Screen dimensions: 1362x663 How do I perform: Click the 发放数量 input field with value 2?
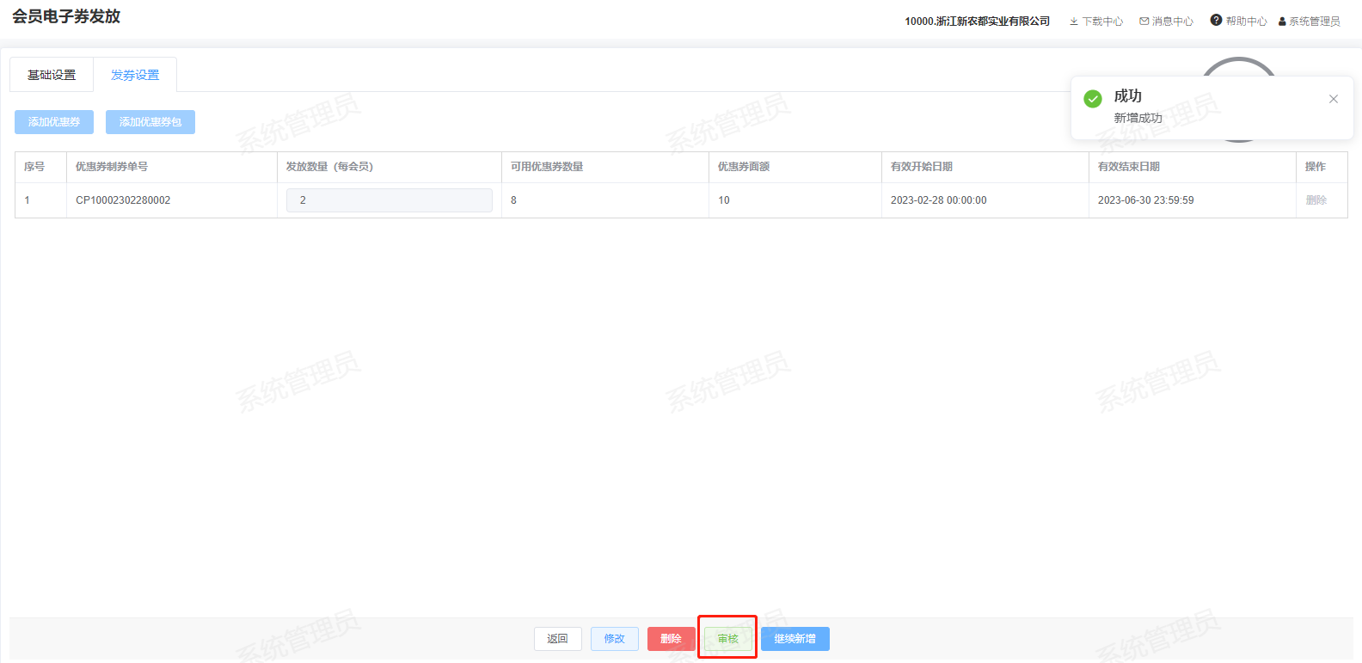(390, 200)
